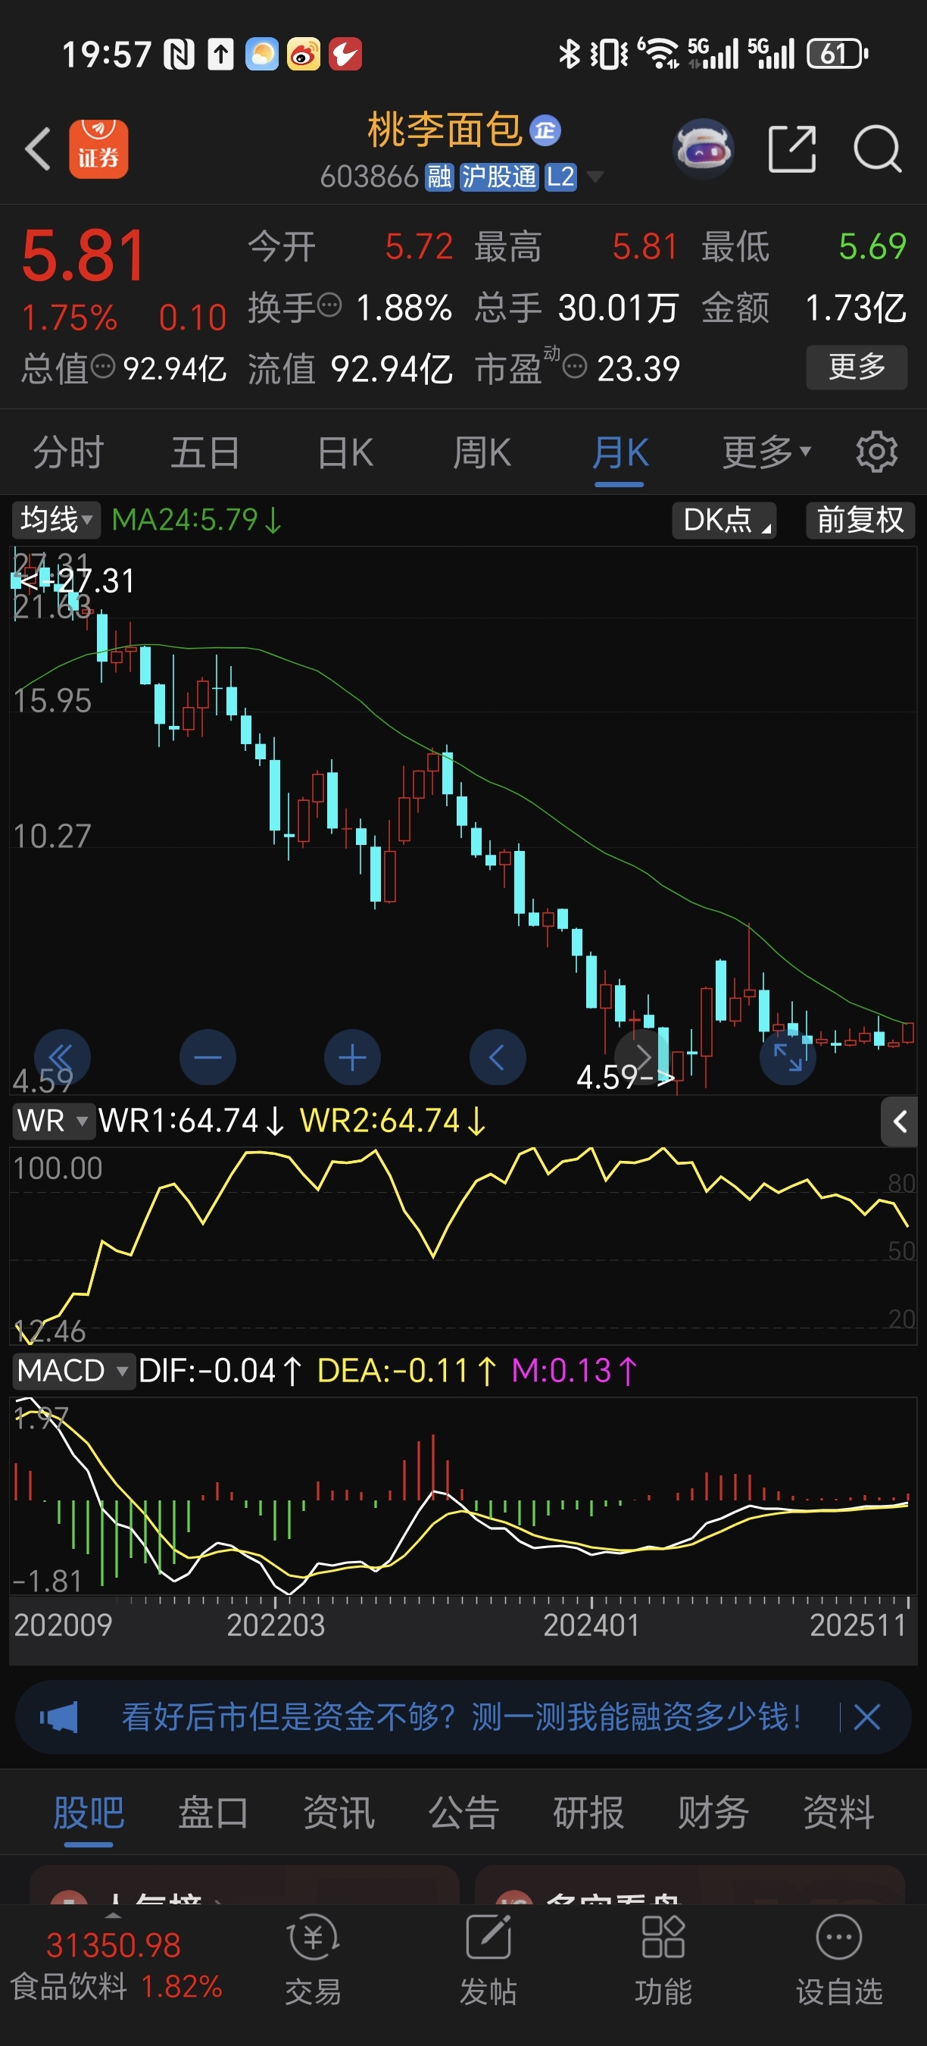Viewport: 927px width, 2046px height.
Task: Open the orange 证券 securities app icon
Action: click(x=98, y=149)
